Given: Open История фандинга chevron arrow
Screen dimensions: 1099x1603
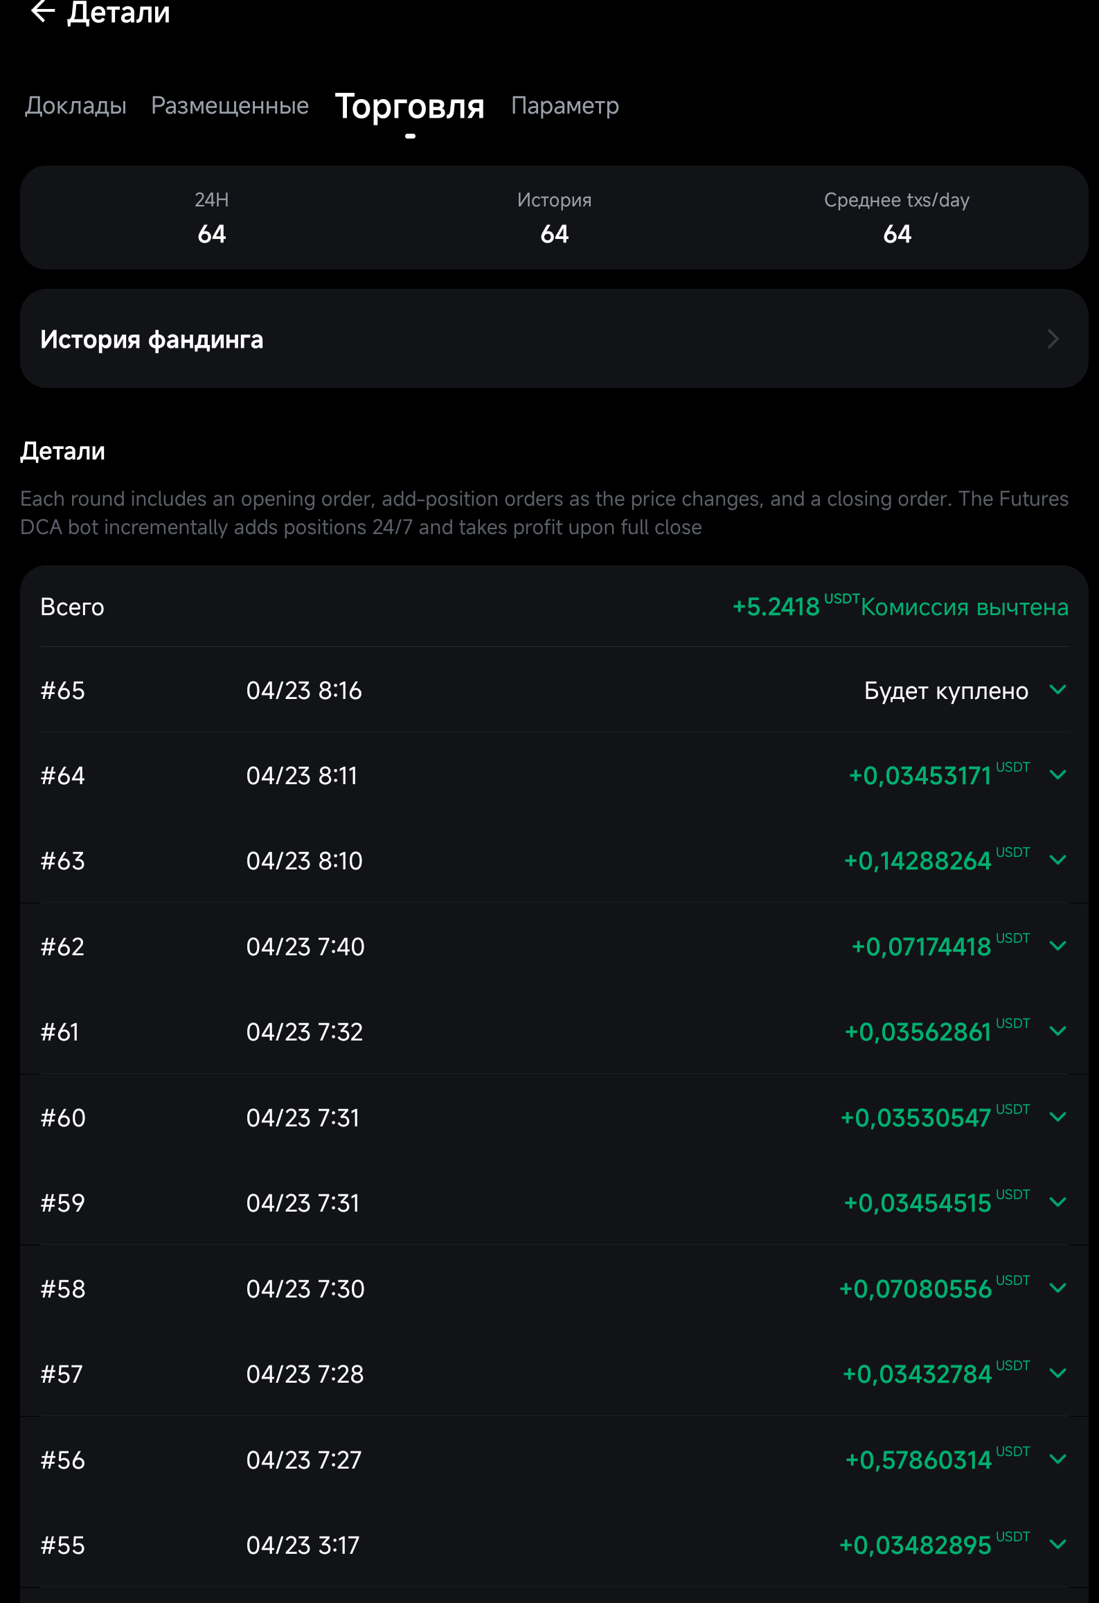Looking at the screenshot, I should pos(1053,339).
